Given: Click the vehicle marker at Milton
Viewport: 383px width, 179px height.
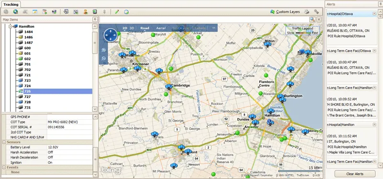Looking at the screenshot, I should 268,44.
